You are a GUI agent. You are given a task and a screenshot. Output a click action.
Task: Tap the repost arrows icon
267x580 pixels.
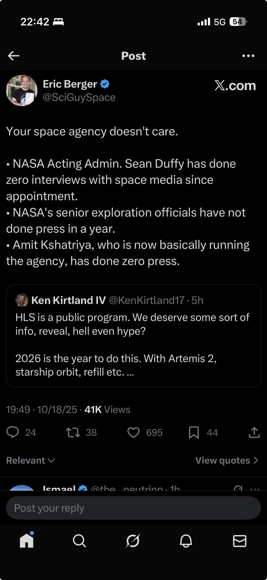pyautogui.click(x=73, y=432)
